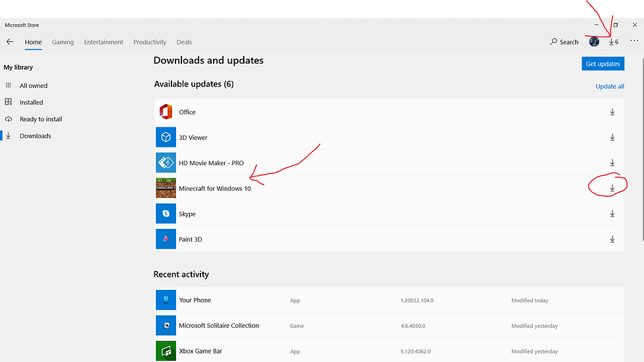This screenshot has width=644, height=362.
Task: Click the Office app name
Action: (x=187, y=112)
